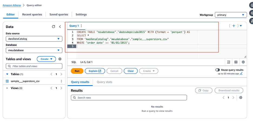Open the Database dropdown
Viewport: 253px width, 125px height.
(x=34, y=50)
